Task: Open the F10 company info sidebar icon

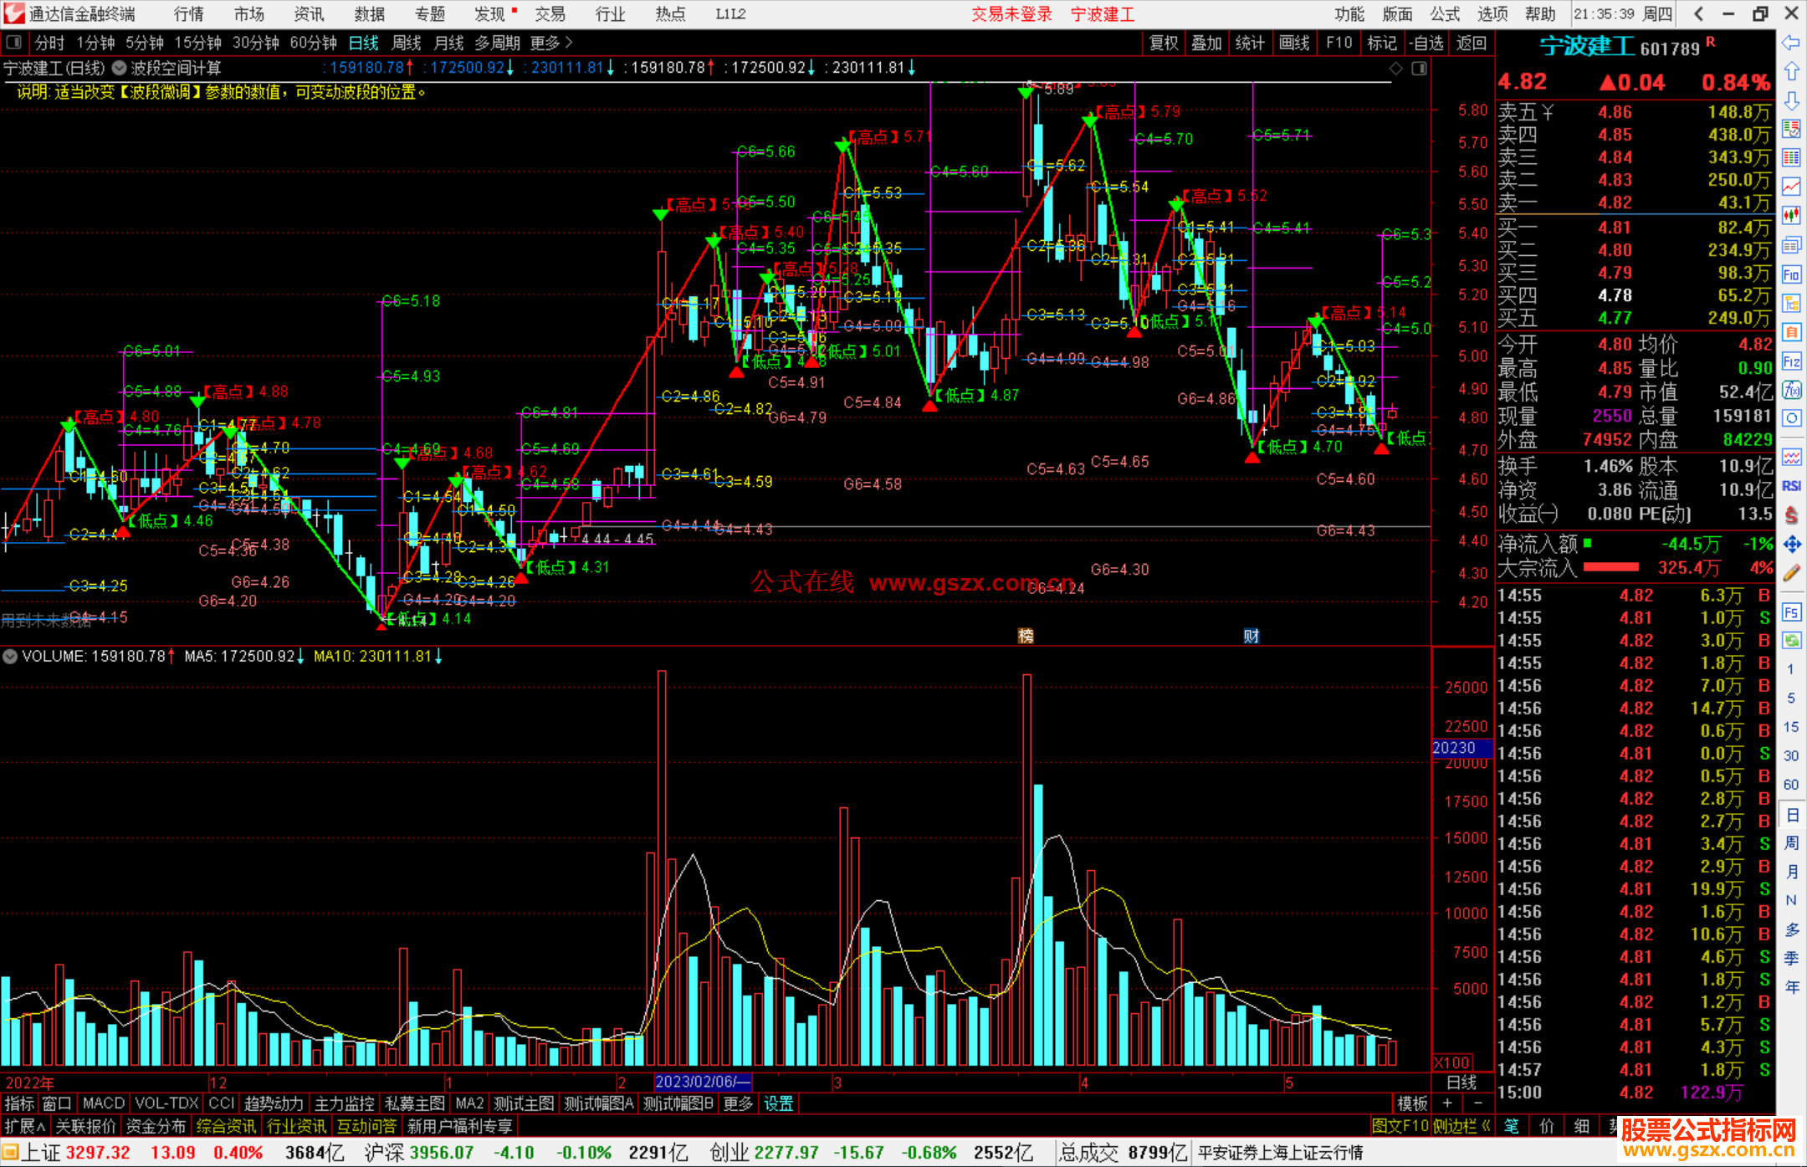Action: pyautogui.click(x=1791, y=274)
